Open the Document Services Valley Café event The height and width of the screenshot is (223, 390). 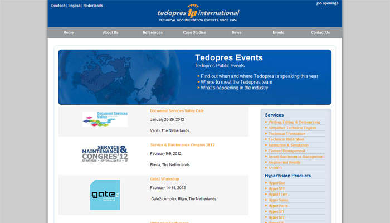177,111
